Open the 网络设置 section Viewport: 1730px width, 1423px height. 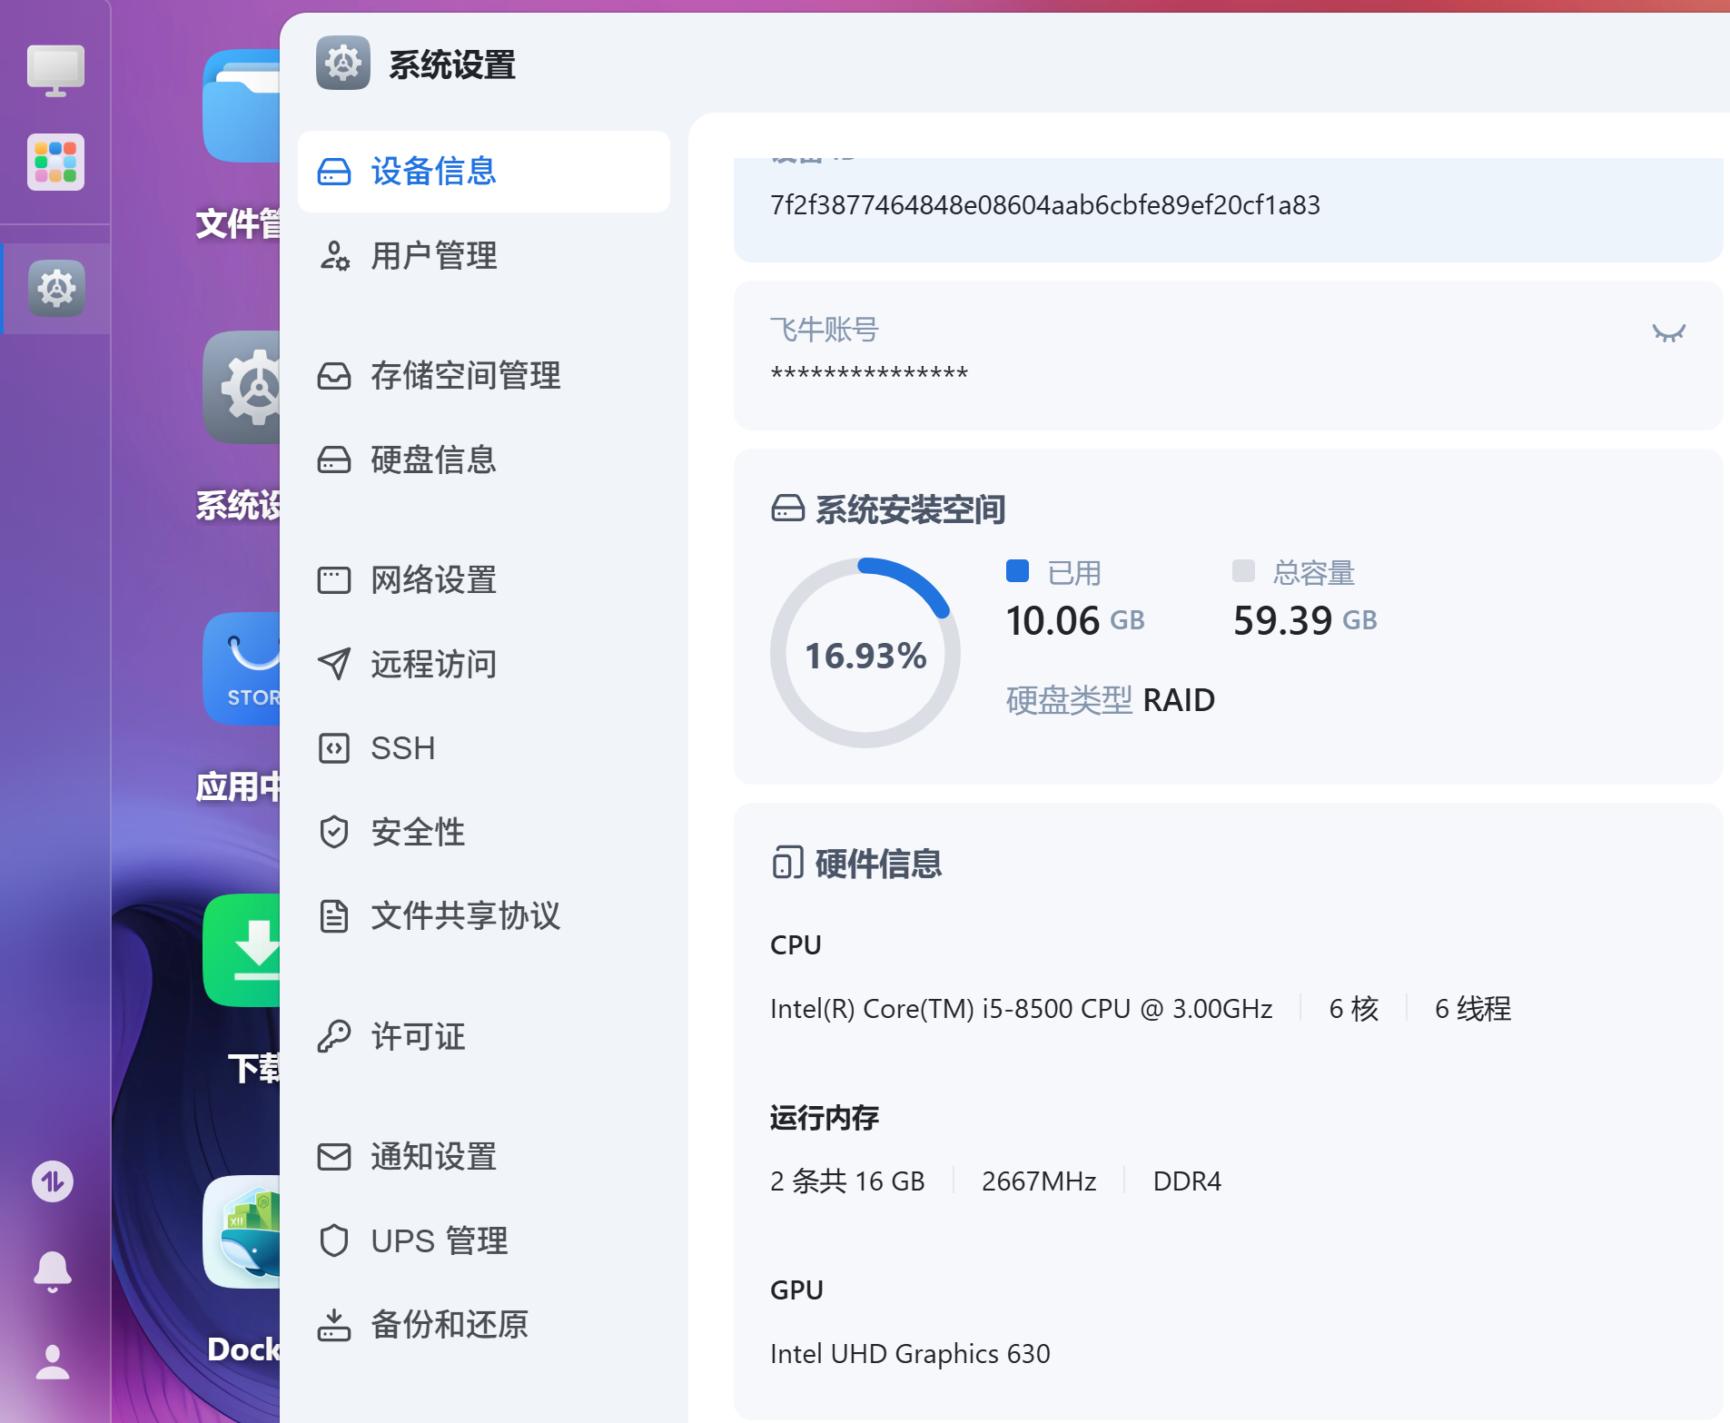[432, 580]
